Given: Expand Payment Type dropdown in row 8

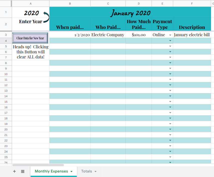Looking at the screenshot, I should pyautogui.click(x=170, y=63).
